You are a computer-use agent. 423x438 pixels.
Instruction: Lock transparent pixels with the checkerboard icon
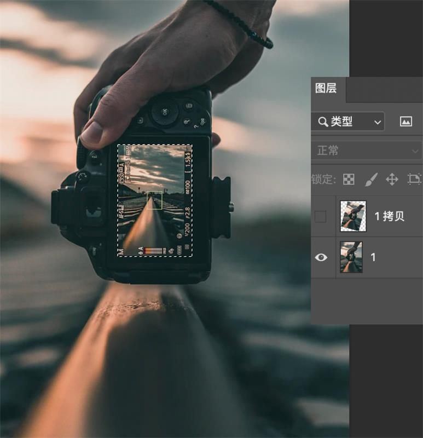pyautogui.click(x=349, y=179)
